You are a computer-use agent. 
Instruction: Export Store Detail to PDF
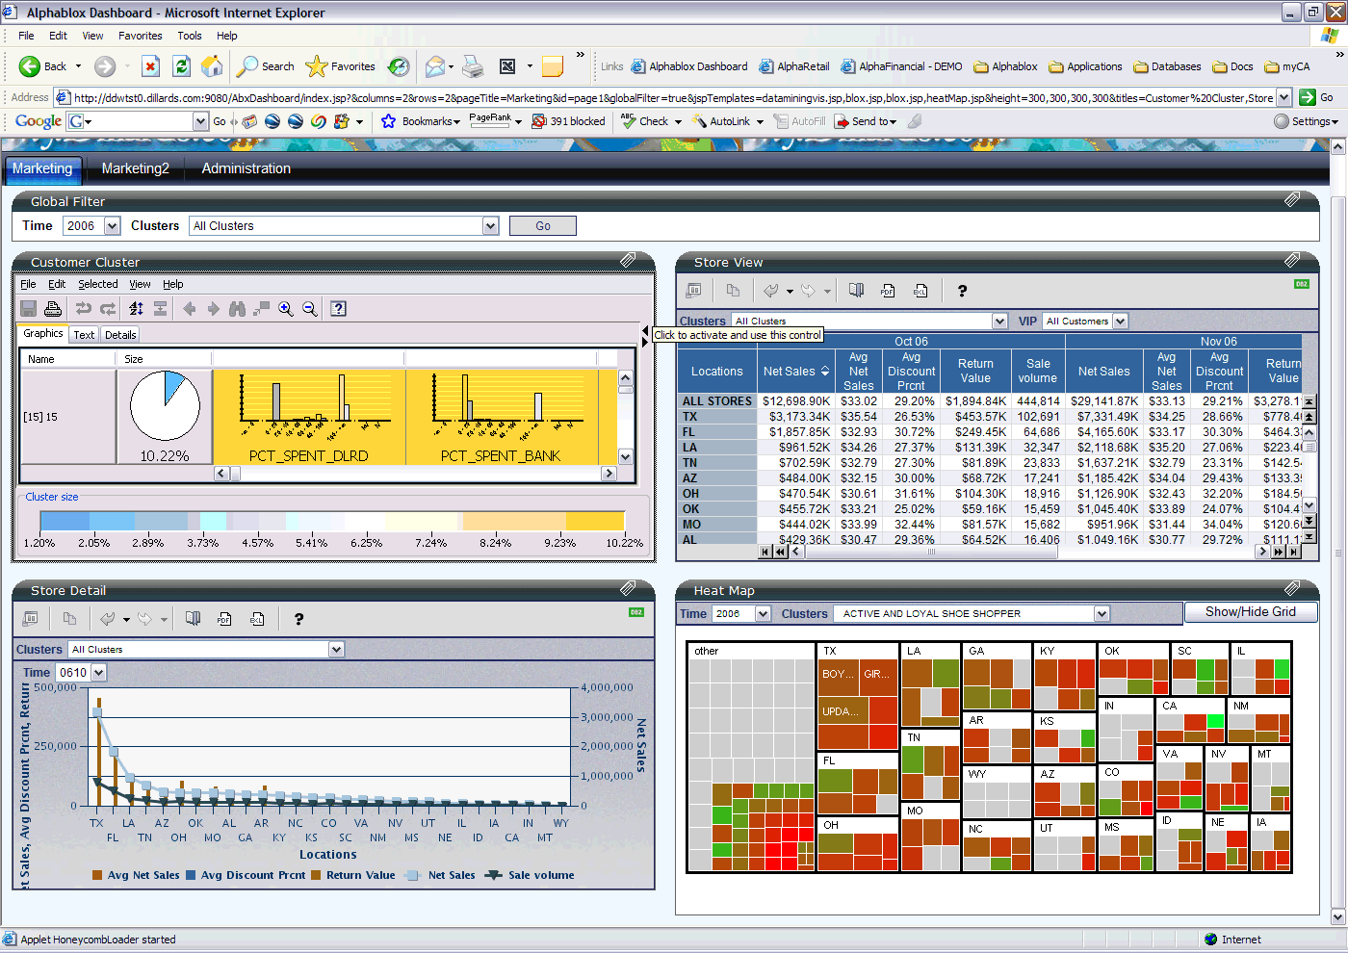224,619
